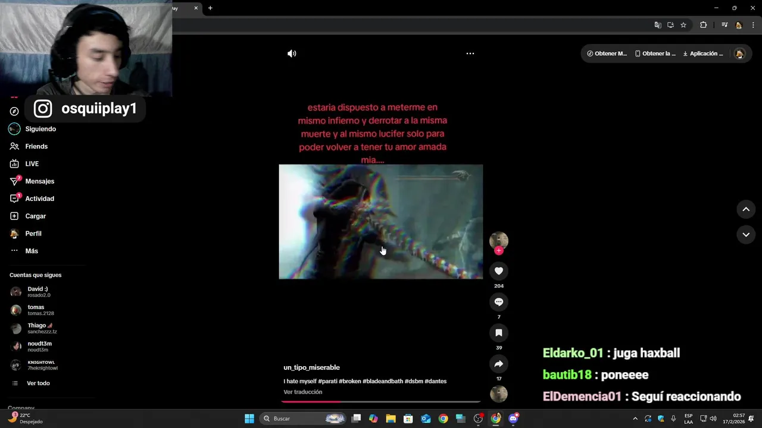762x428 pixels.
Task: Open OBS Studio from taskbar
Action: pyautogui.click(x=478, y=418)
